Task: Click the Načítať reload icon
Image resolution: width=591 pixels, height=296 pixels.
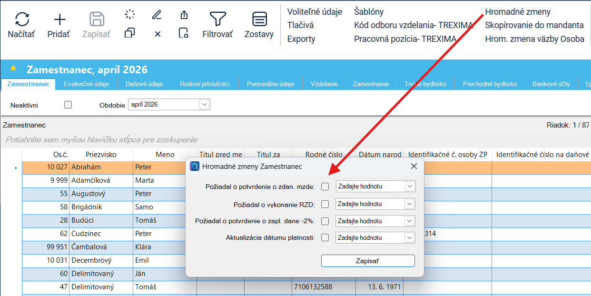Action: (22, 19)
